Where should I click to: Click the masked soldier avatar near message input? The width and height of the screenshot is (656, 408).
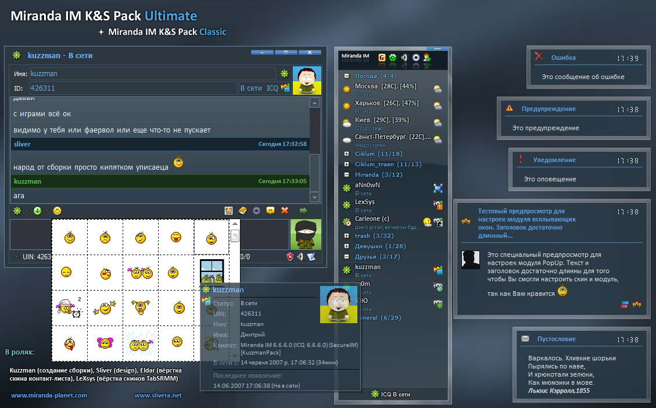pyautogui.click(x=306, y=234)
